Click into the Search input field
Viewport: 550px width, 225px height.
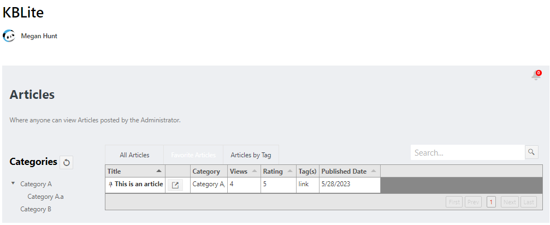467,152
